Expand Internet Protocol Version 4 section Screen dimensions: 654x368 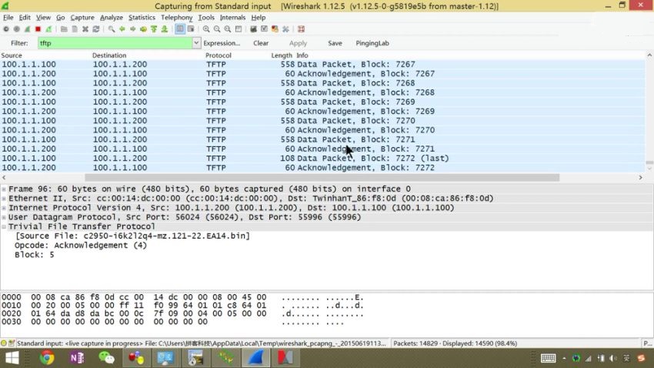coord(4,208)
